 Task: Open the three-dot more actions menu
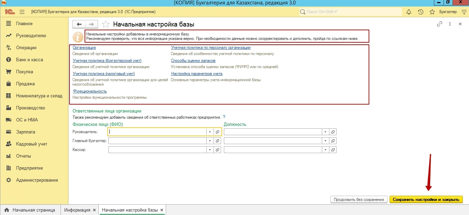(450, 24)
